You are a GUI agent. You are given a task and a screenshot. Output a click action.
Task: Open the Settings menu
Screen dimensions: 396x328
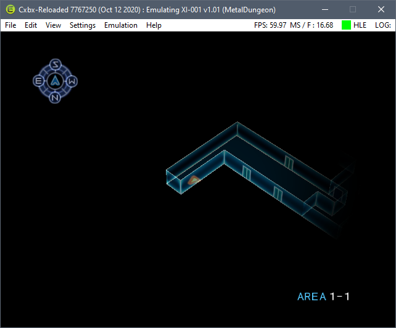(83, 25)
